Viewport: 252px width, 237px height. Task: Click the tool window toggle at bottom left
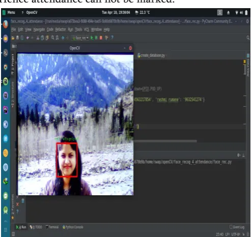click(13, 234)
